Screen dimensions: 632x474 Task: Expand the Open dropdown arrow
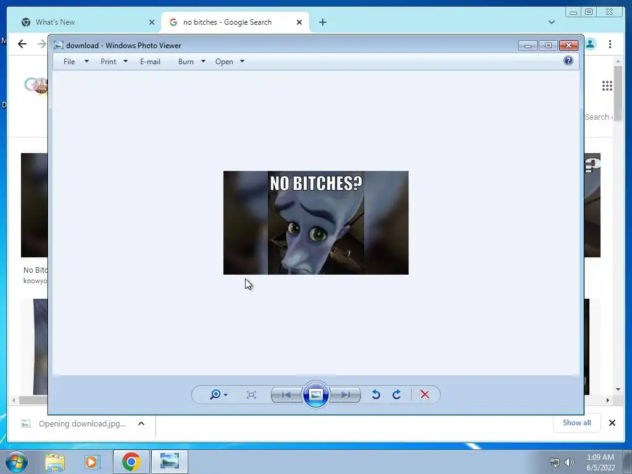click(x=242, y=61)
